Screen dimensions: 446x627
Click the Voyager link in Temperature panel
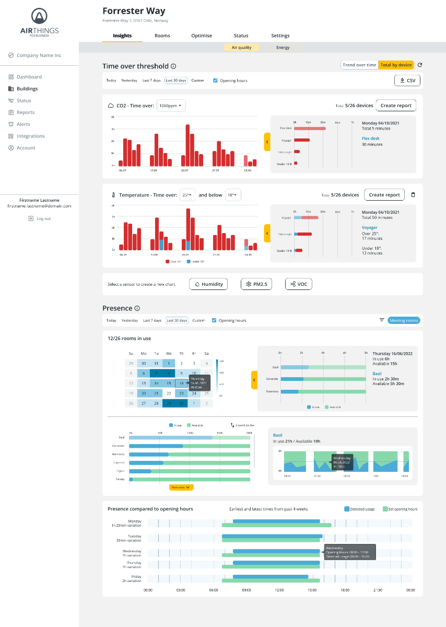click(x=370, y=228)
